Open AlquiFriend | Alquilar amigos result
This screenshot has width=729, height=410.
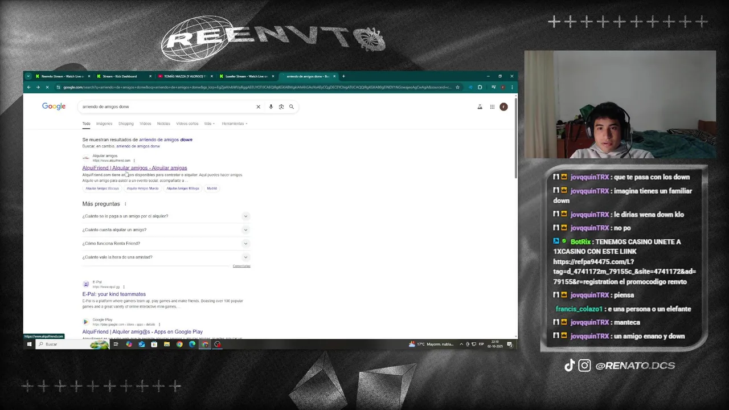tap(134, 168)
